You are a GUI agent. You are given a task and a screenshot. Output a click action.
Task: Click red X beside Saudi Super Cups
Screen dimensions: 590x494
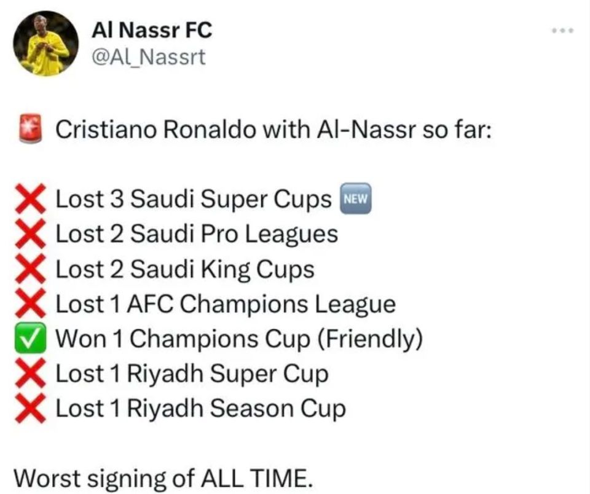click(31, 199)
